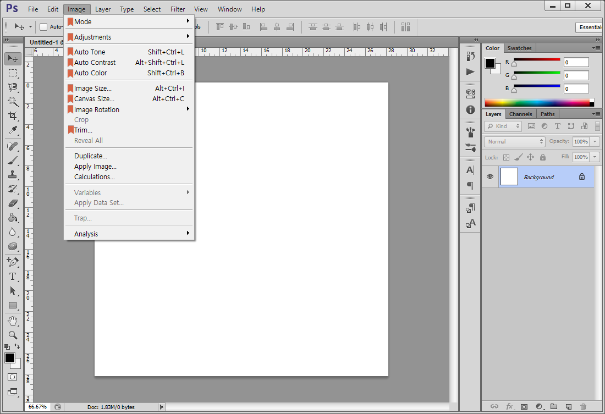Toggle lock image pixels brush
The image size is (605, 414).
click(519, 157)
